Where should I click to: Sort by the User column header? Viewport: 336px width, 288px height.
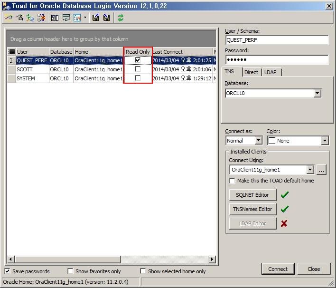pos(33,52)
